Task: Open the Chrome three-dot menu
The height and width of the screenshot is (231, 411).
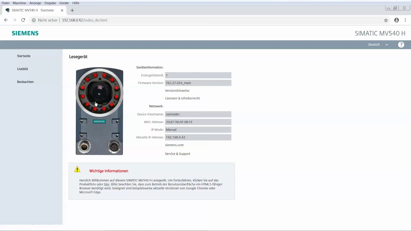Action: point(406,20)
